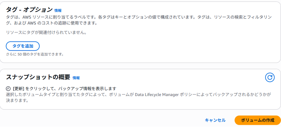Open 情報 link beside スナップショットの概要
Image resolution: width=281 pixels, height=129 pixels.
[76, 78]
